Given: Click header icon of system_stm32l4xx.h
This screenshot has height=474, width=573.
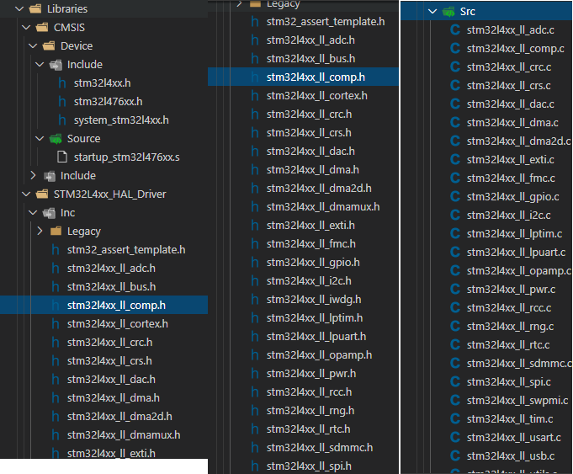Looking at the screenshot, I should click(62, 120).
